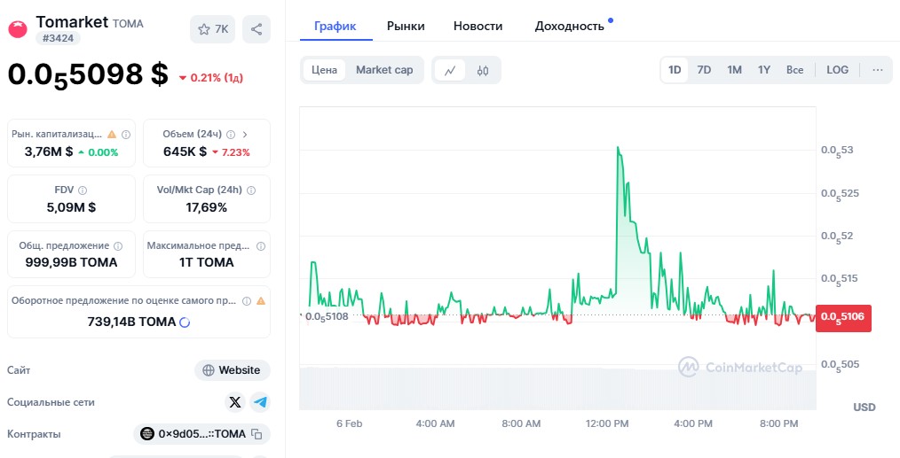The height and width of the screenshot is (458, 900).
Task: Select the Цена chart toggle
Action: point(324,70)
